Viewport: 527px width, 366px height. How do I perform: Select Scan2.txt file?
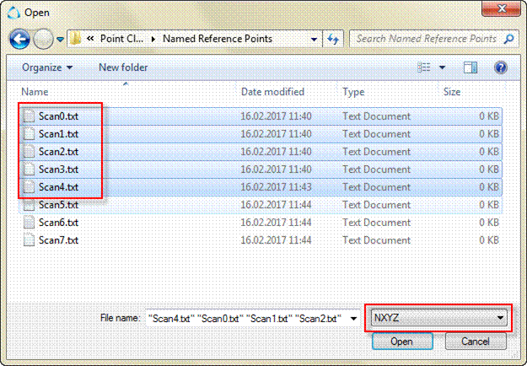click(x=261, y=152)
